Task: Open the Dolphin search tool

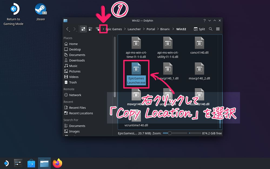Action: coord(211,29)
